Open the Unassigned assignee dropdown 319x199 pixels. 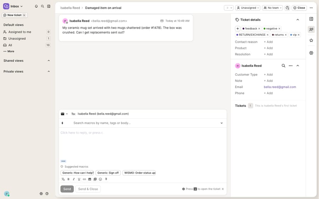point(248,8)
